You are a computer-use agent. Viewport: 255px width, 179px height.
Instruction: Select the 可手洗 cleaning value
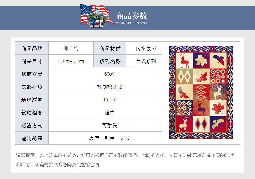click(x=110, y=125)
